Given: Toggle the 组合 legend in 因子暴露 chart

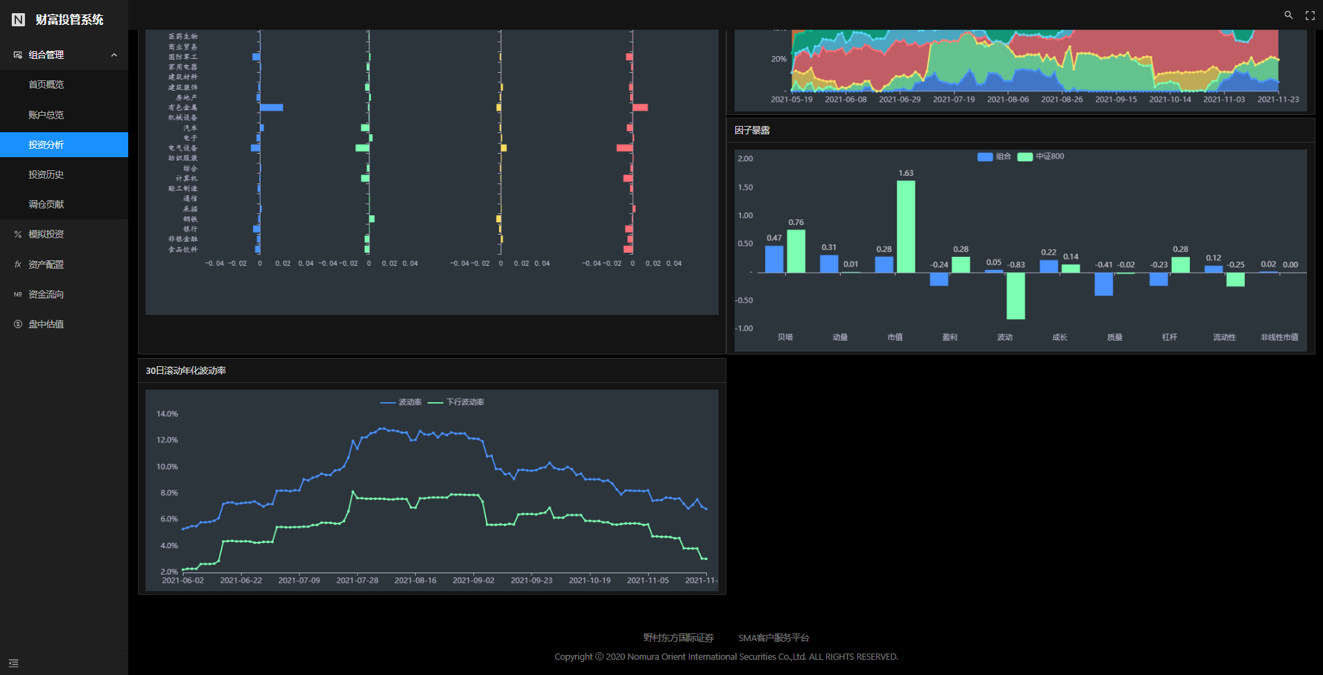Looking at the screenshot, I should coord(994,156).
